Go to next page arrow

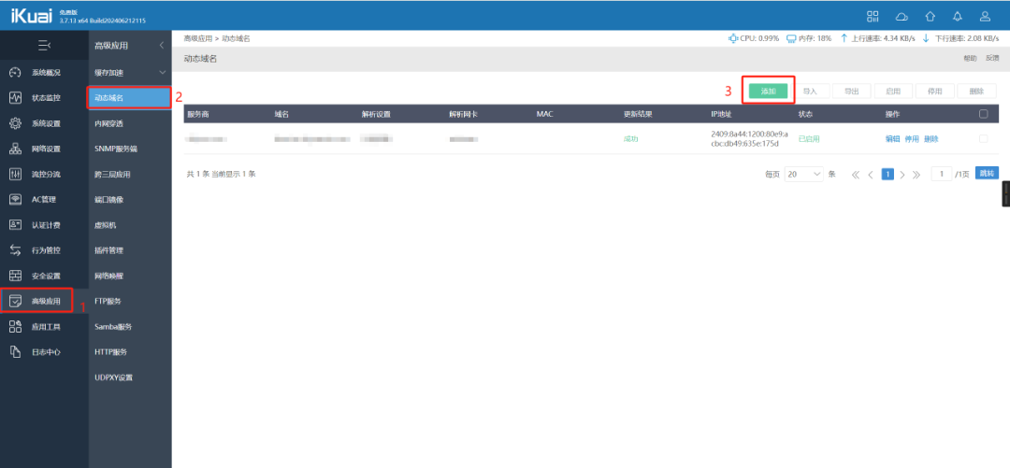click(902, 175)
